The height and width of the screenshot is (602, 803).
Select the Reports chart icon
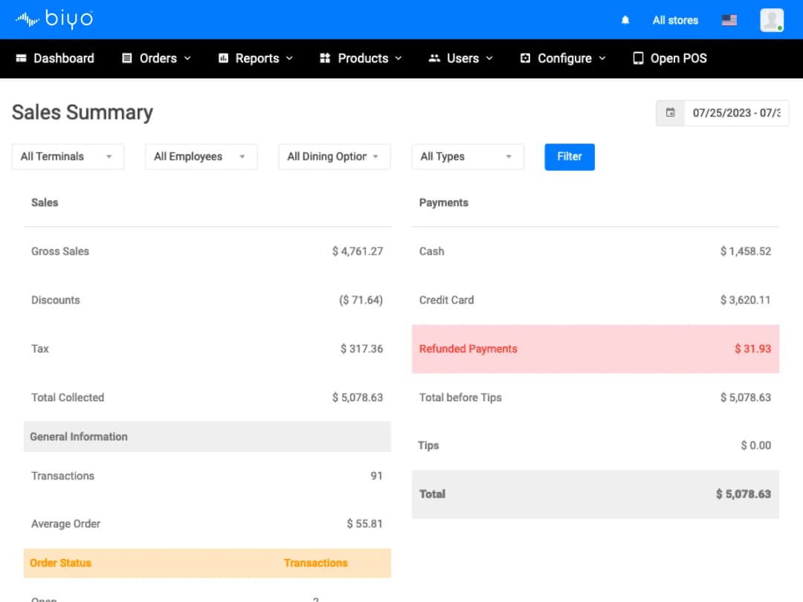(222, 58)
